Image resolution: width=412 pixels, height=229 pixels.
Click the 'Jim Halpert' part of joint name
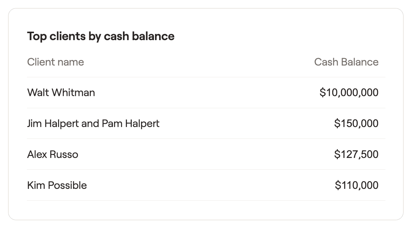[53, 124]
